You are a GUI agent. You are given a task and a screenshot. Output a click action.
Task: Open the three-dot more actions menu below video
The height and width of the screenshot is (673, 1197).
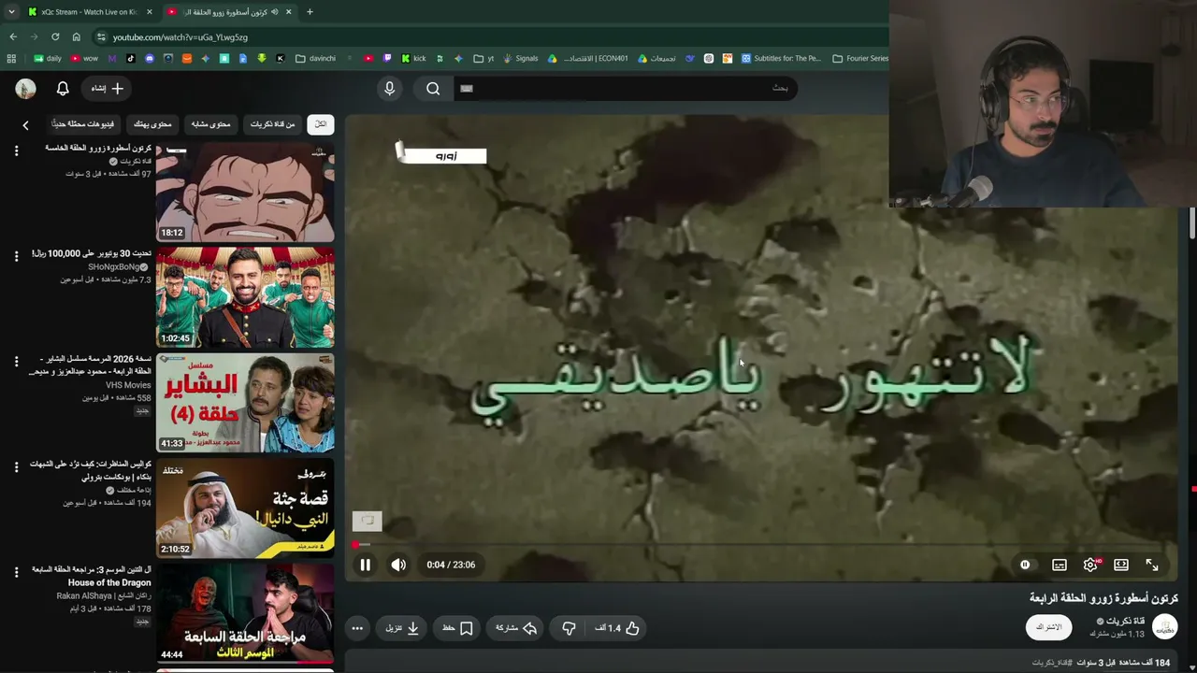357,628
